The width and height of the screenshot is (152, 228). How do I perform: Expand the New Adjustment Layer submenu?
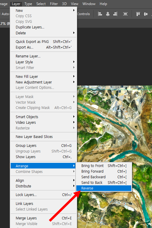(x=43, y=82)
